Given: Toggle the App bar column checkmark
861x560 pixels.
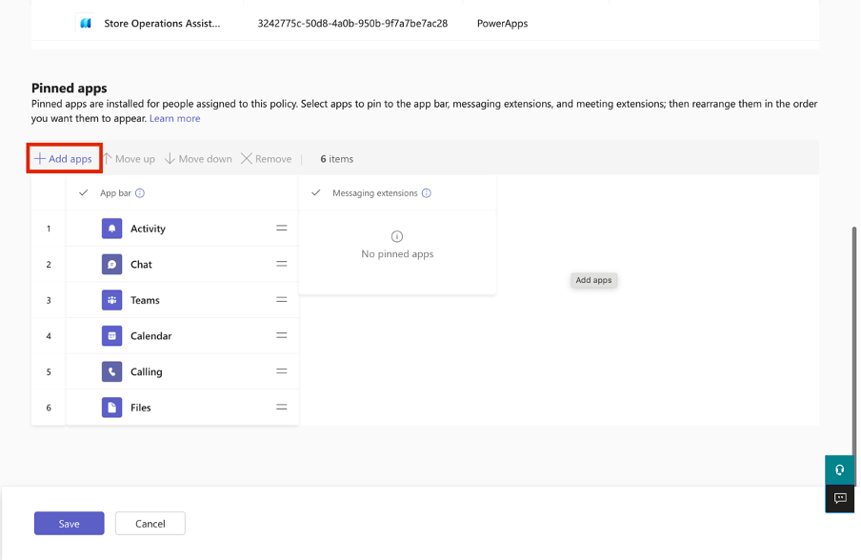Looking at the screenshot, I should point(83,191).
